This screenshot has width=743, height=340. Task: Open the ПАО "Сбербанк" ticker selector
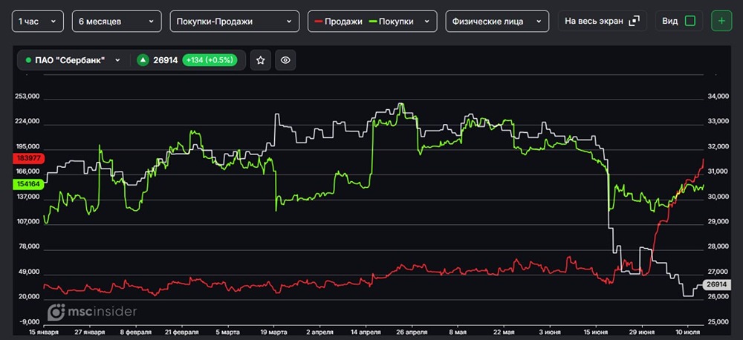point(73,60)
